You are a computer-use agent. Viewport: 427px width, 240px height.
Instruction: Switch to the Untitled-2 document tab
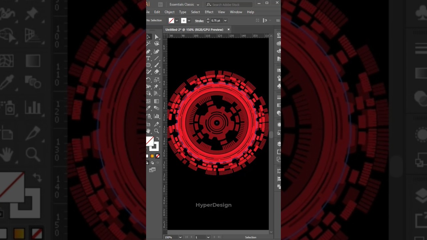pos(194,30)
